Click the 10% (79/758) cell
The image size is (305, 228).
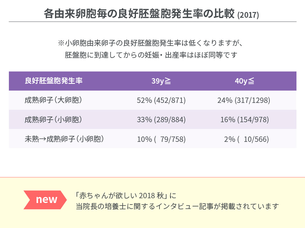point(161,139)
